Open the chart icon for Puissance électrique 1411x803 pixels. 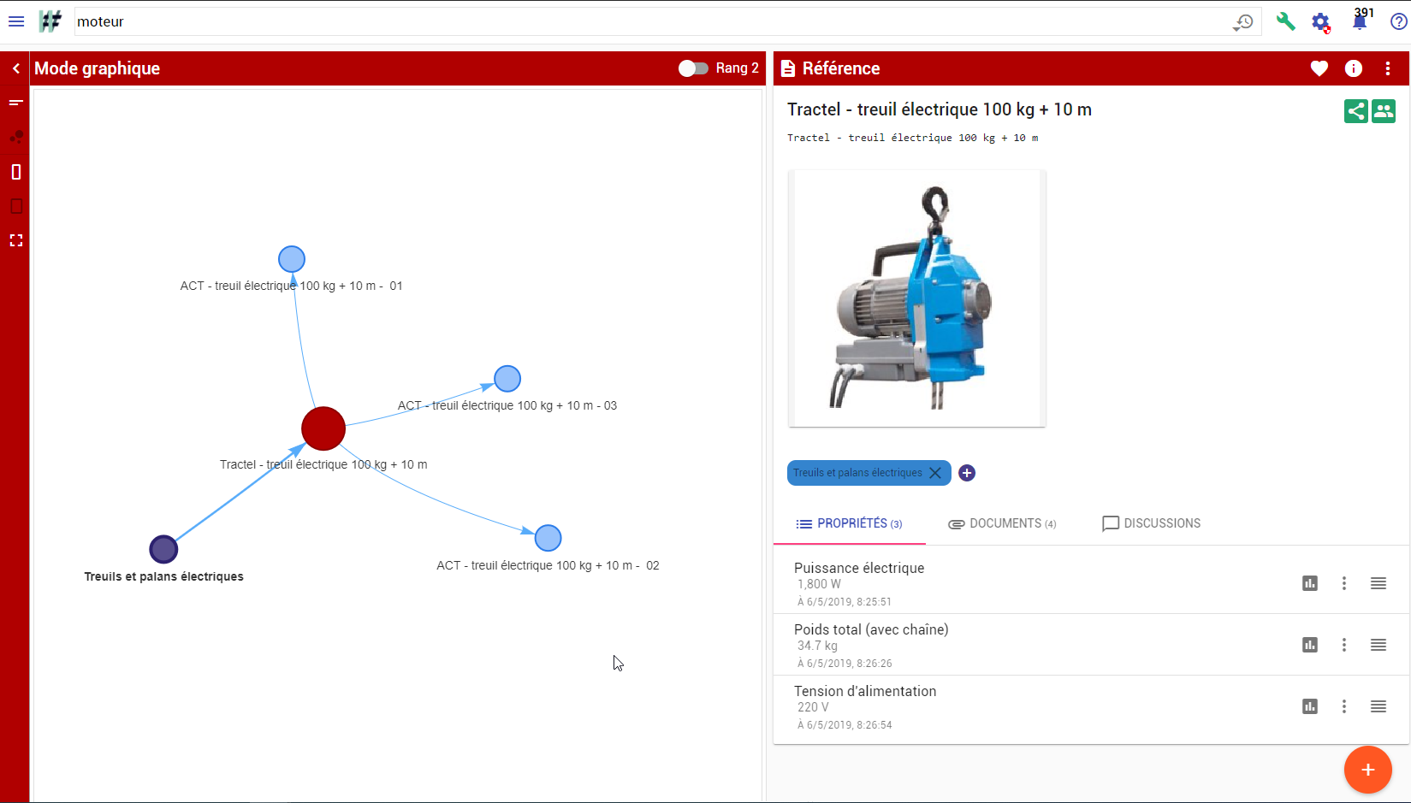1310,583
